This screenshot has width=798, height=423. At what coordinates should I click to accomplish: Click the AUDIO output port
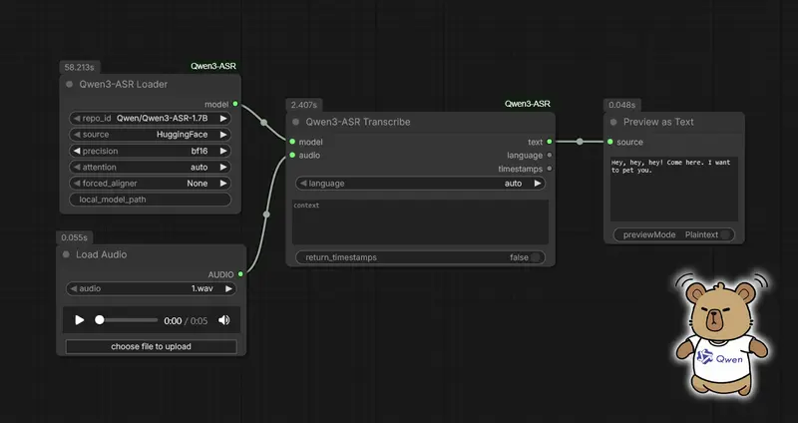coord(241,273)
